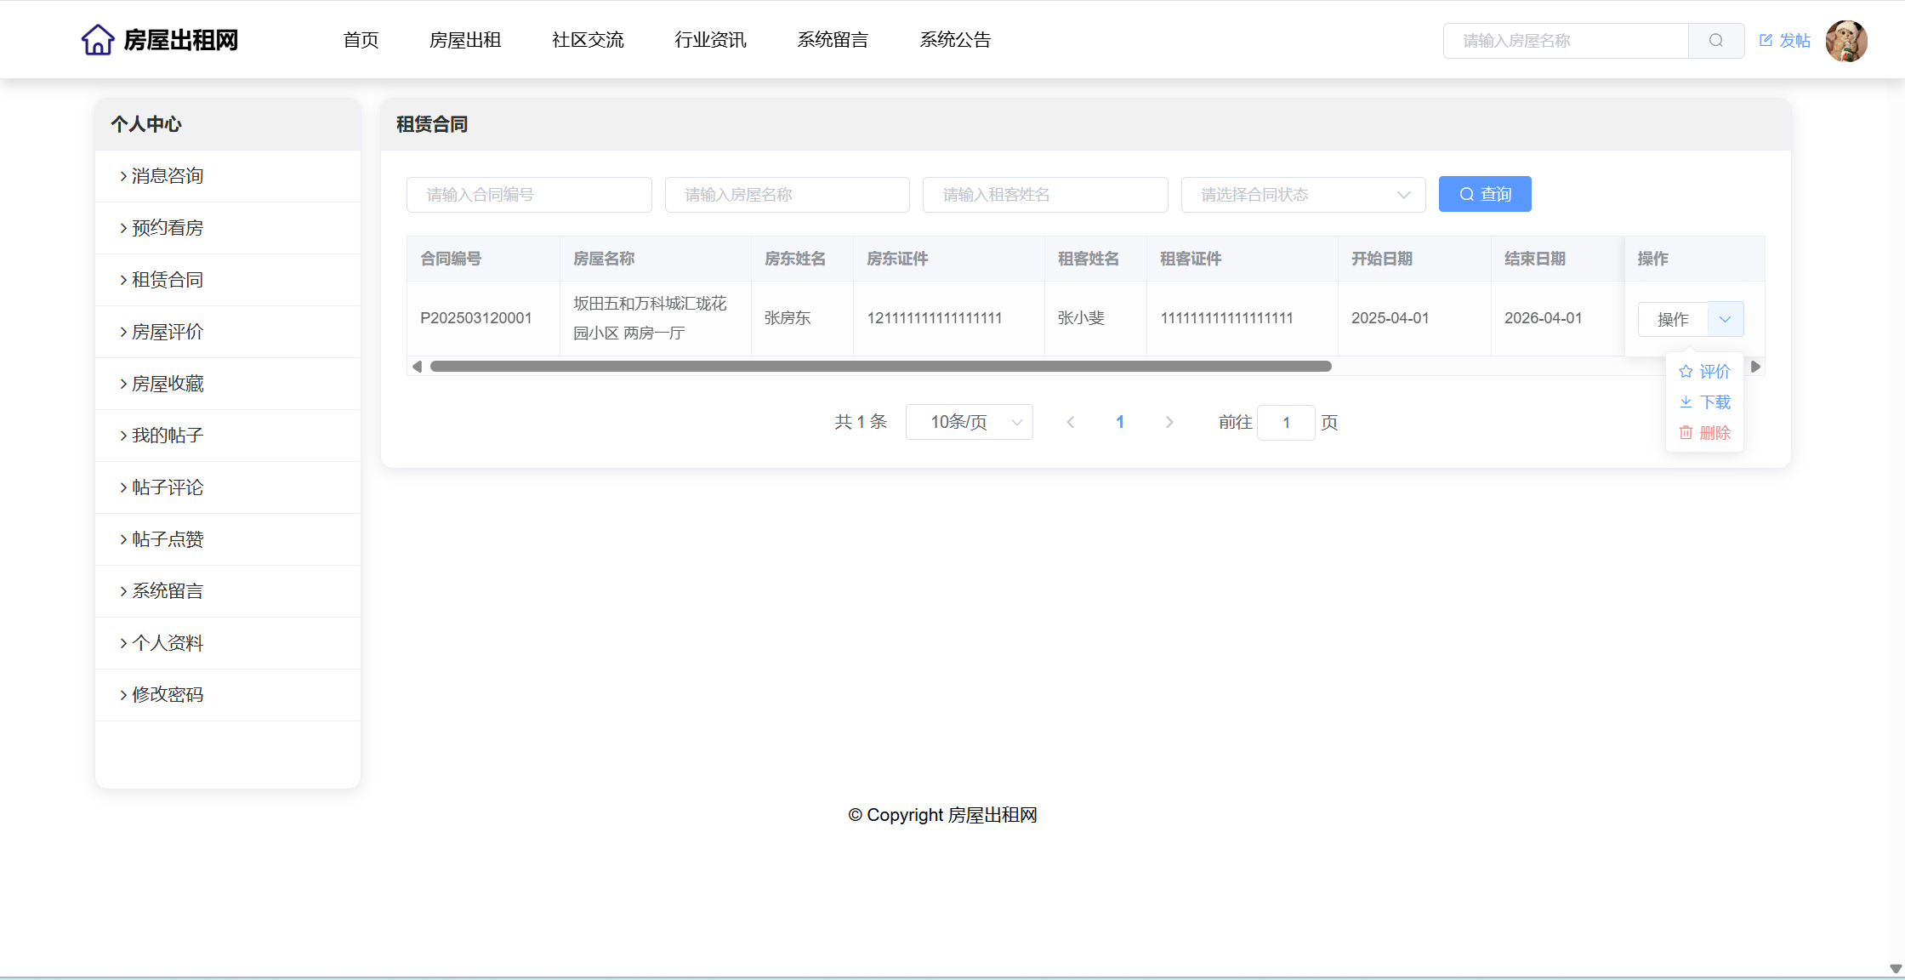This screenshot has width=1905, height=980.
Task: Go to next page arrow in pagination
Action: tap(1169, 422)
